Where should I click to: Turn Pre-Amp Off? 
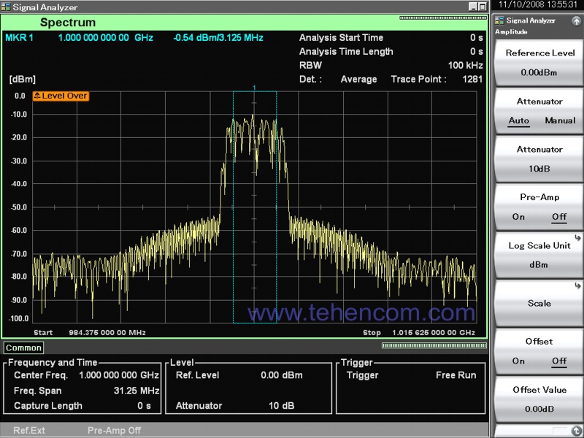(x=559, y=217)
